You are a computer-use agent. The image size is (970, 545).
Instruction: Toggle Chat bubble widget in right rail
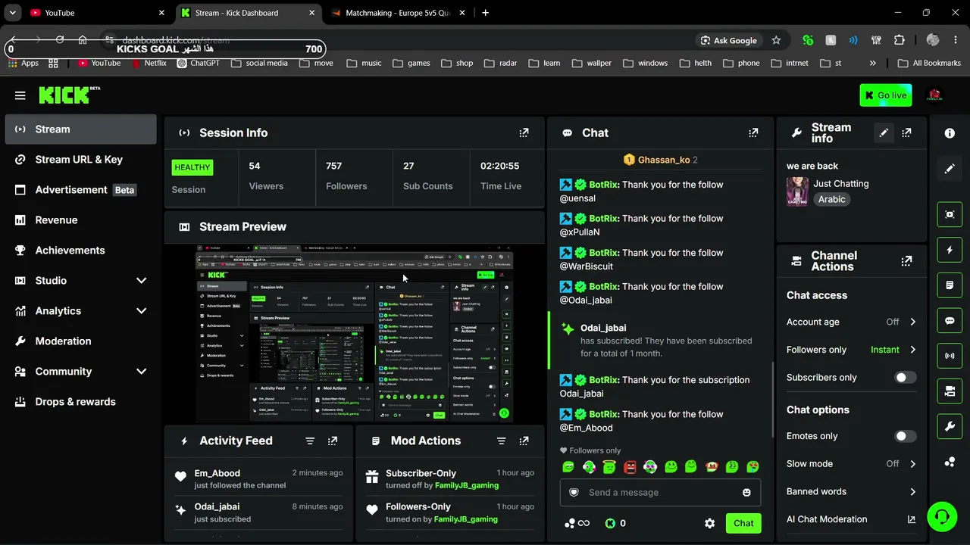(950, 320)
